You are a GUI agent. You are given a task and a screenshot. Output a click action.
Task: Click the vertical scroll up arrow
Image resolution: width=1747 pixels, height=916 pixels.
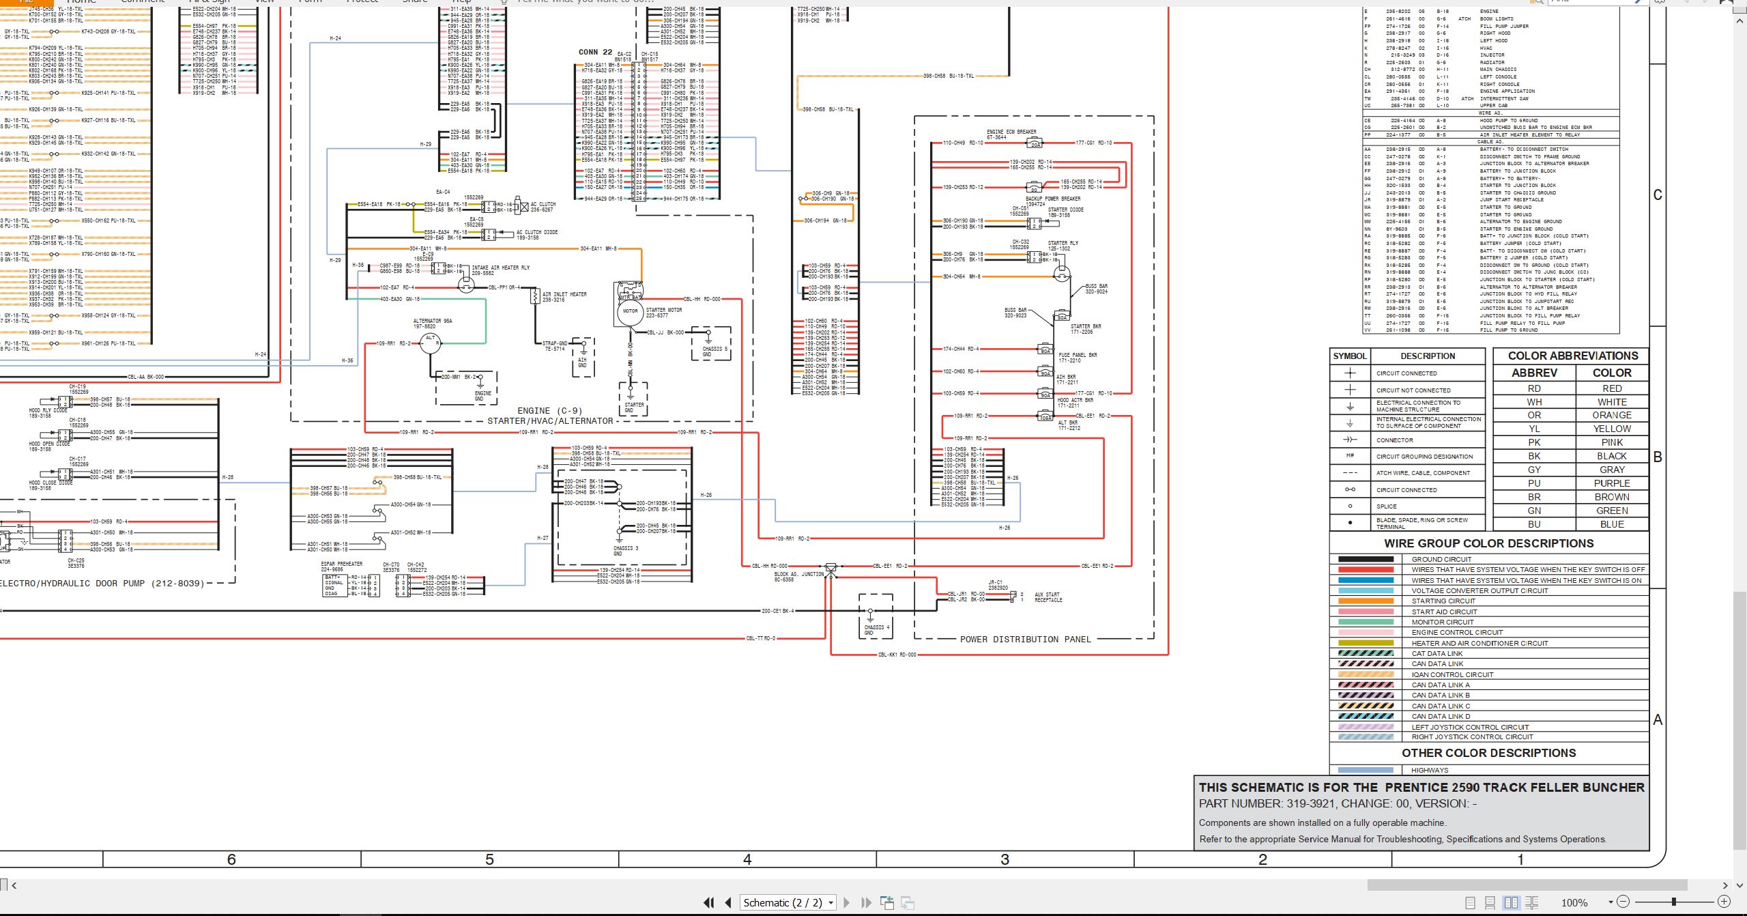[1739, 22]
